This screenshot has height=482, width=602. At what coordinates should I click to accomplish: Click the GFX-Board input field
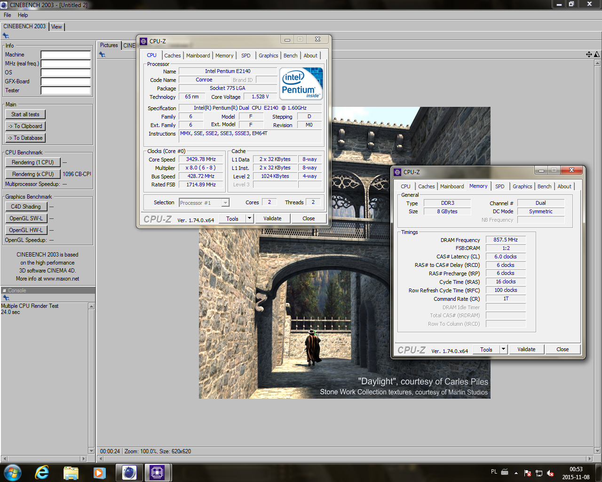tap(66, 81)
